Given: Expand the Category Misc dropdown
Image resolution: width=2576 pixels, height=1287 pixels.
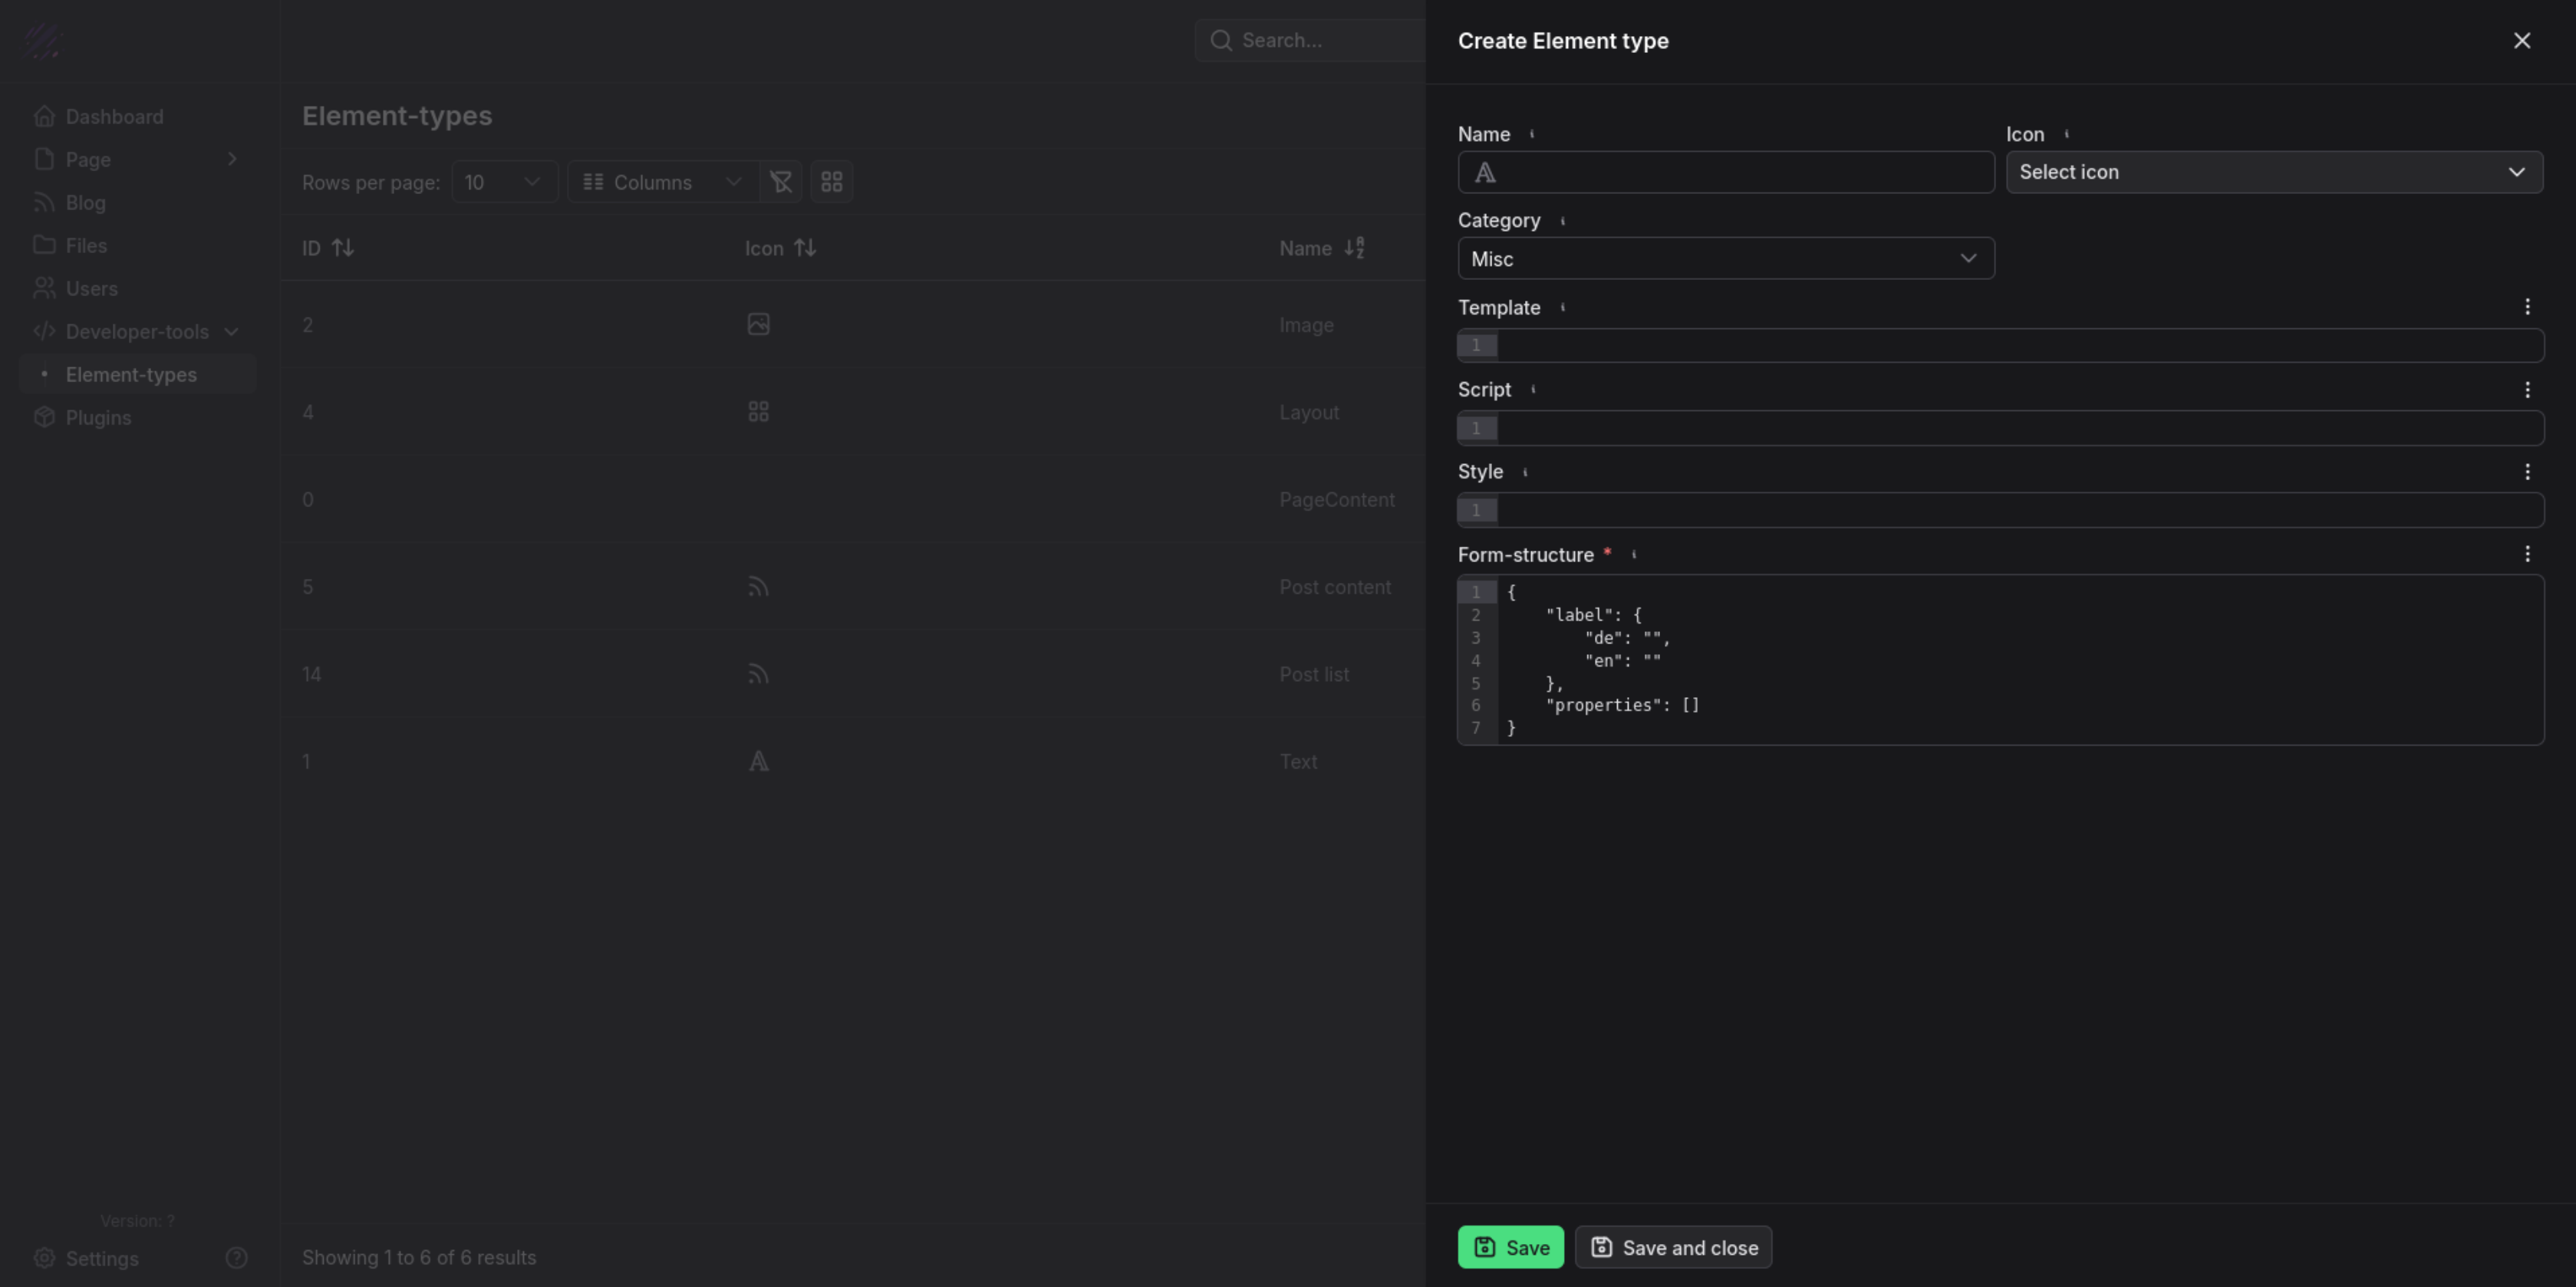Looking at the screenshot, I should coord(1725,259).
